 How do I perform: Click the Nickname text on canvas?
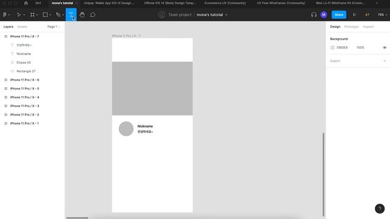coord(145,126)
